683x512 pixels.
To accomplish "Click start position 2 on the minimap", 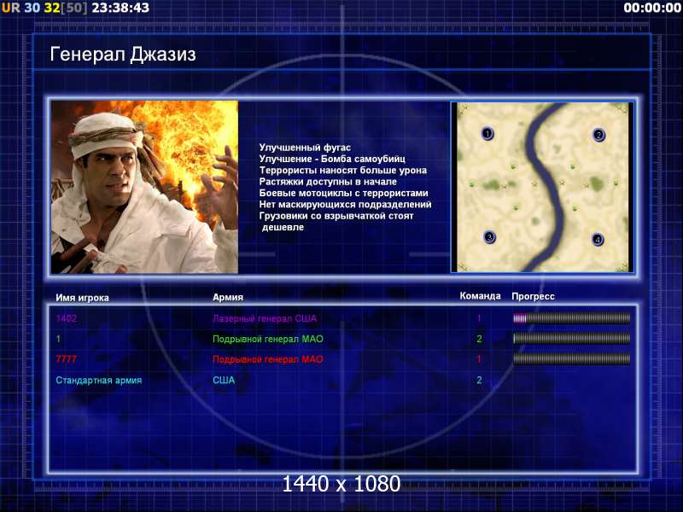I will tap(599, 135).
